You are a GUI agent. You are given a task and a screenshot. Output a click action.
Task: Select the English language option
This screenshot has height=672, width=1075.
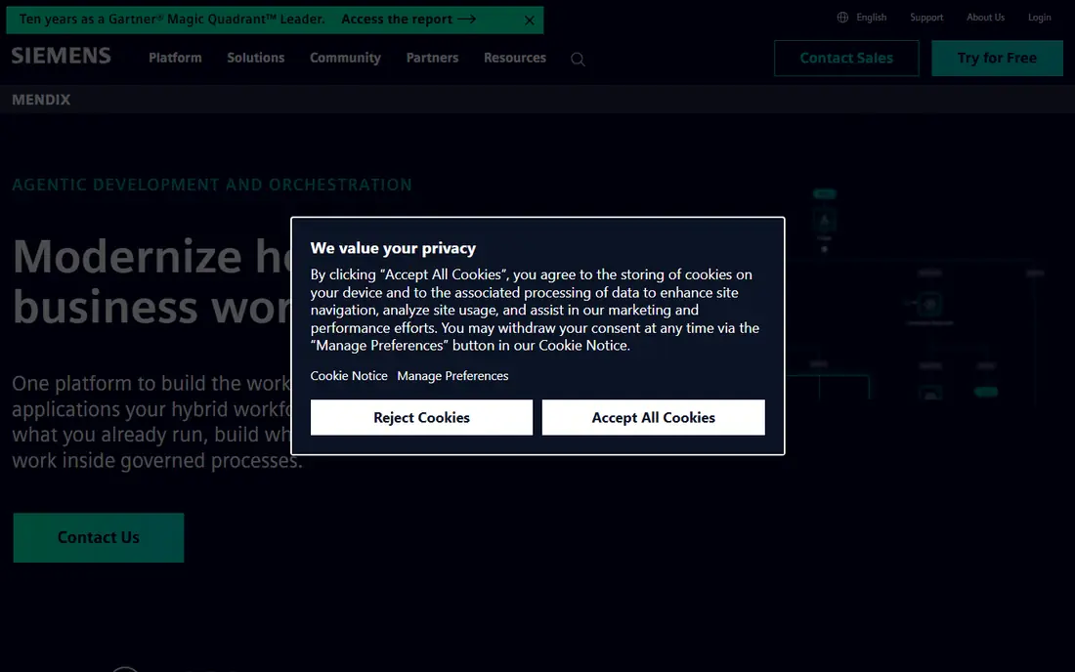coord(872,18)
